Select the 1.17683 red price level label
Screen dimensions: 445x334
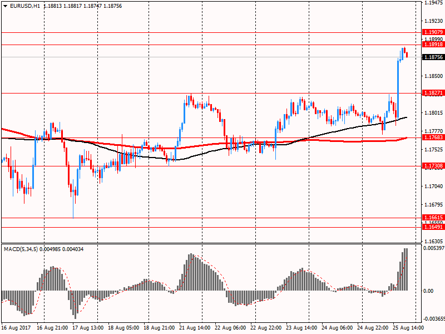tap(433, 137)
